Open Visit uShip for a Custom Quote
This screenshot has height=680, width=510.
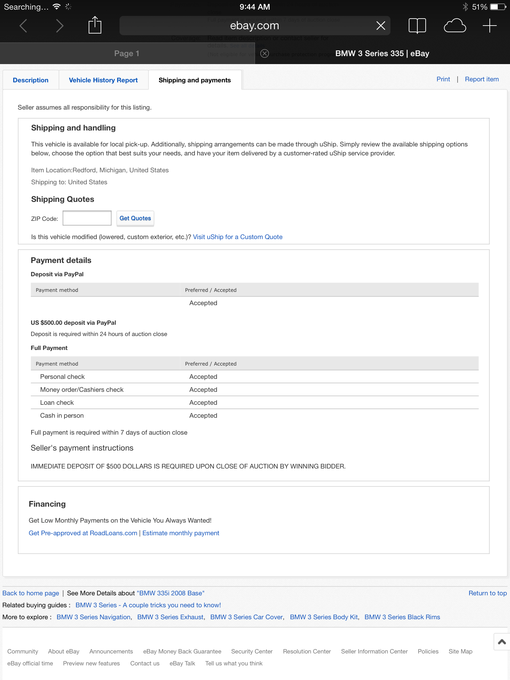click(x=237, y=237)
